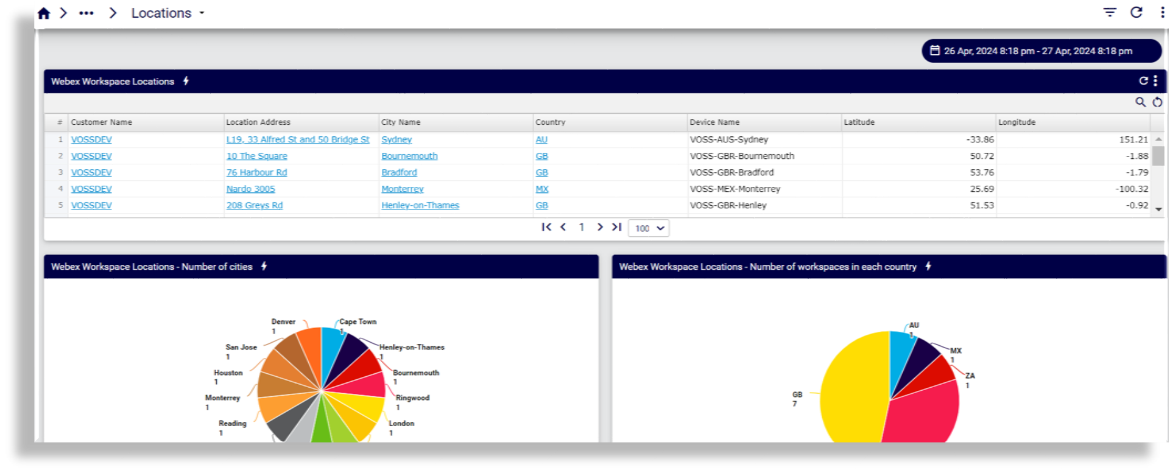Click the Bradford city link
This screenshot has width=1170, height=473.
coord(399,172)
